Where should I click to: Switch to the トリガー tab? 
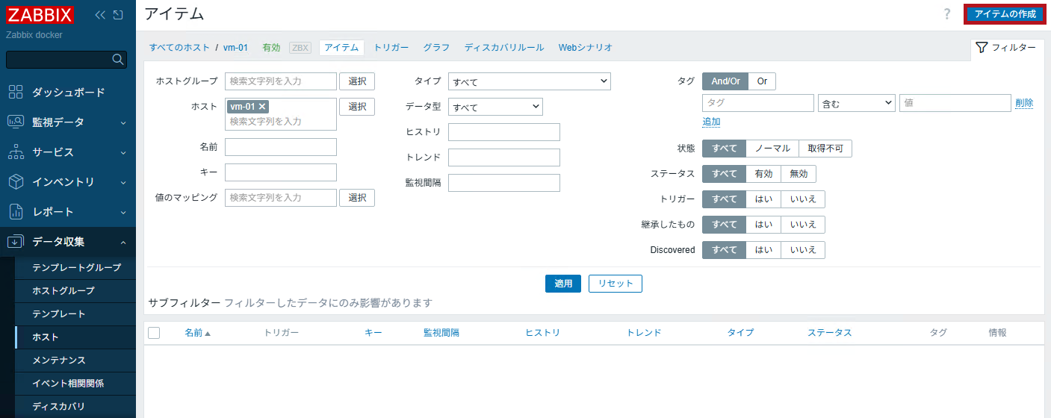pyautogui.click(x=391, y=48)
